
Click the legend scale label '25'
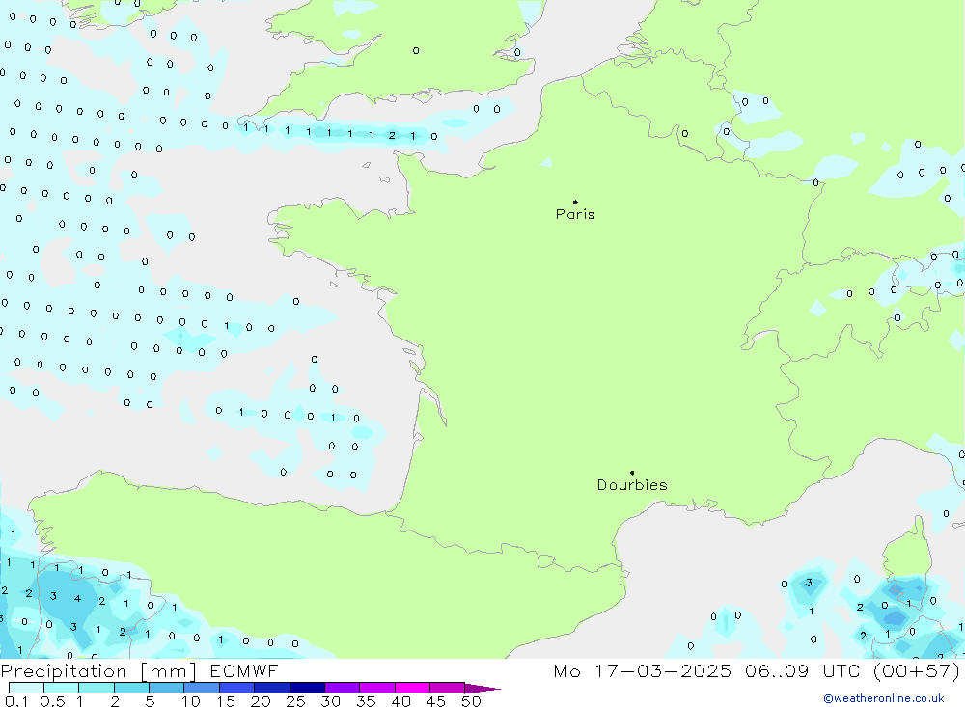click(296, 701)
